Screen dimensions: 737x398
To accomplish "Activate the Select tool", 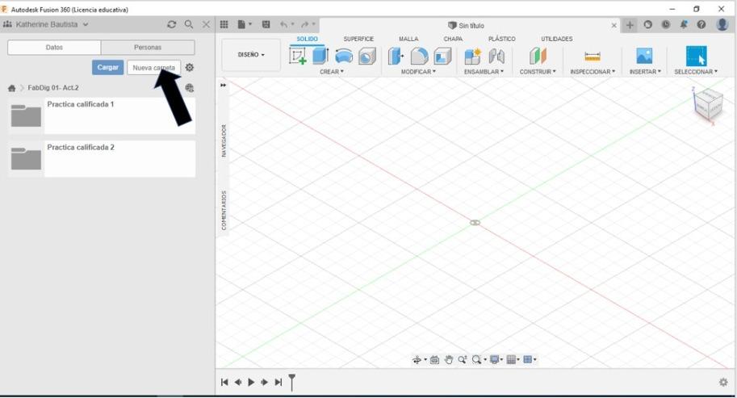I will 696,56.
